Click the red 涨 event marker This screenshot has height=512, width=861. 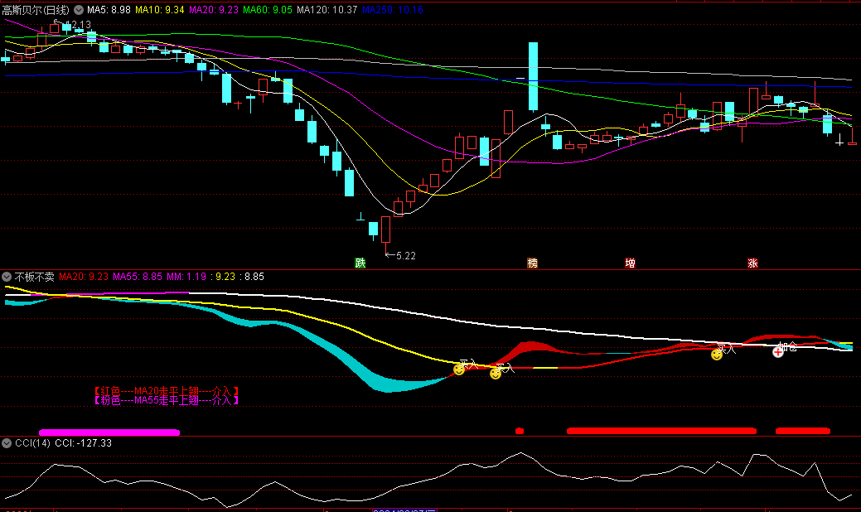pyautogui.click(x=752, y=263)
